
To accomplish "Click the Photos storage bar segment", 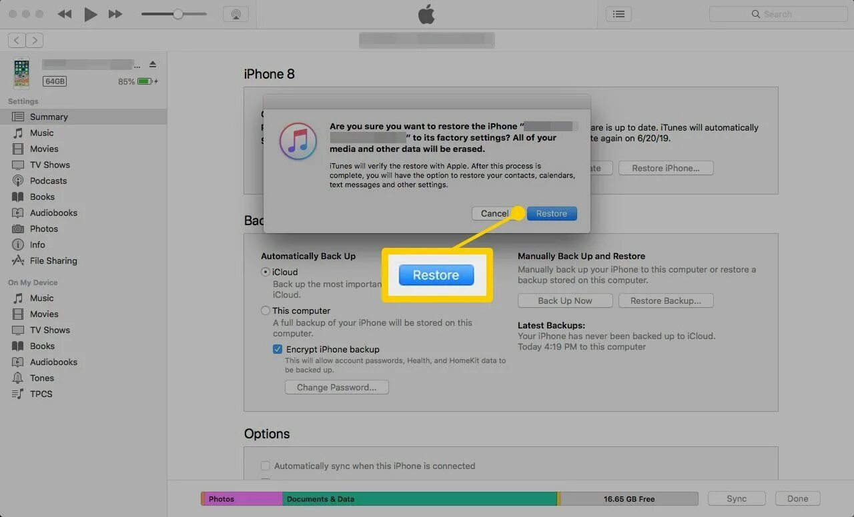I will [x=243, y=498].
